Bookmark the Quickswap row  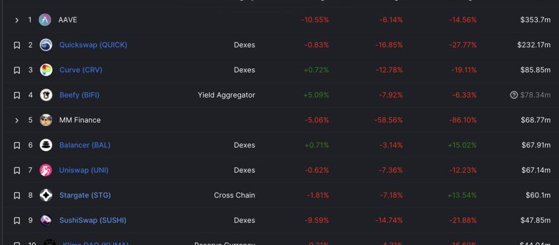tap(17, 45)
